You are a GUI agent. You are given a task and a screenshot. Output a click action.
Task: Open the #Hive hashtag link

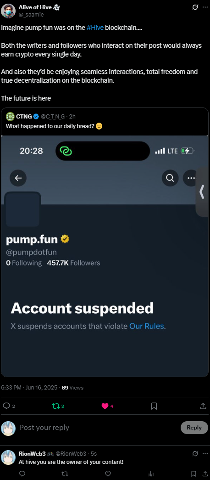click(x=95, y=28)
